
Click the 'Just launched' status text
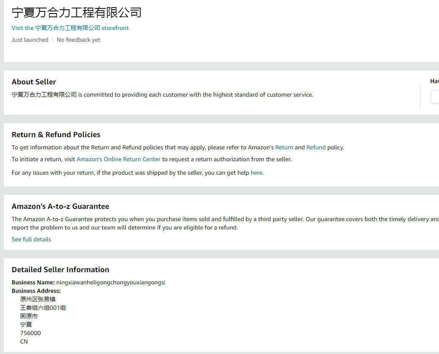30,40
